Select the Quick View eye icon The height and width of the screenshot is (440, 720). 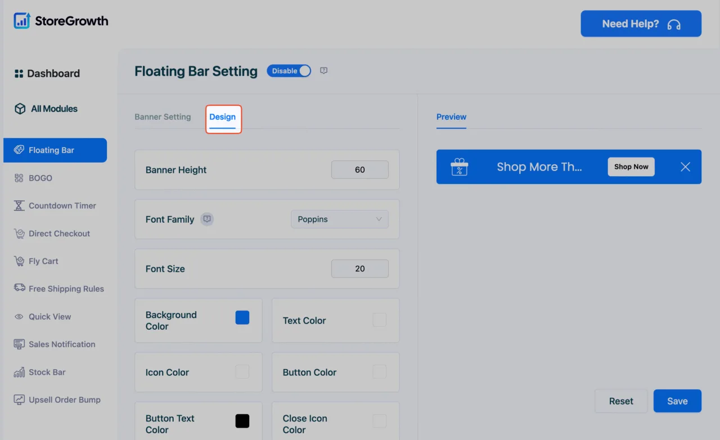(x=19, y=317)
